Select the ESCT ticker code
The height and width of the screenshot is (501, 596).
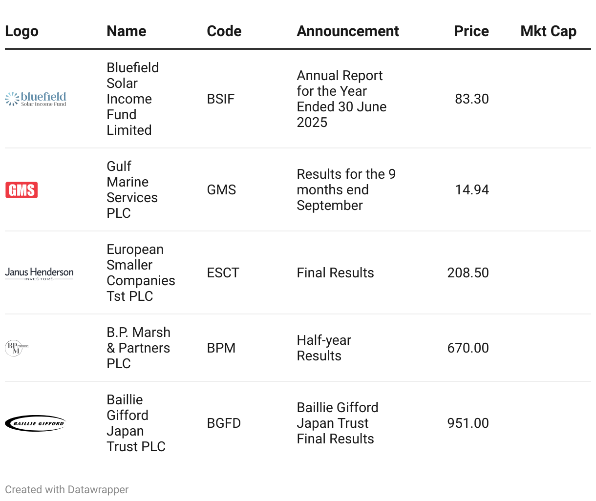click(x=223, y=273)
